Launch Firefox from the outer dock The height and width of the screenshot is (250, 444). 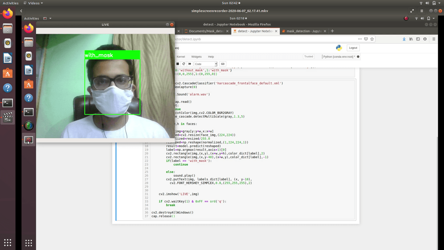[x=8, y=14]
